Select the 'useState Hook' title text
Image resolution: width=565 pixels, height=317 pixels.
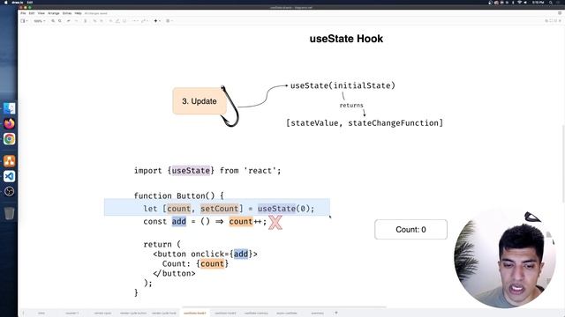pyautogui.click(x=346, y=39)
